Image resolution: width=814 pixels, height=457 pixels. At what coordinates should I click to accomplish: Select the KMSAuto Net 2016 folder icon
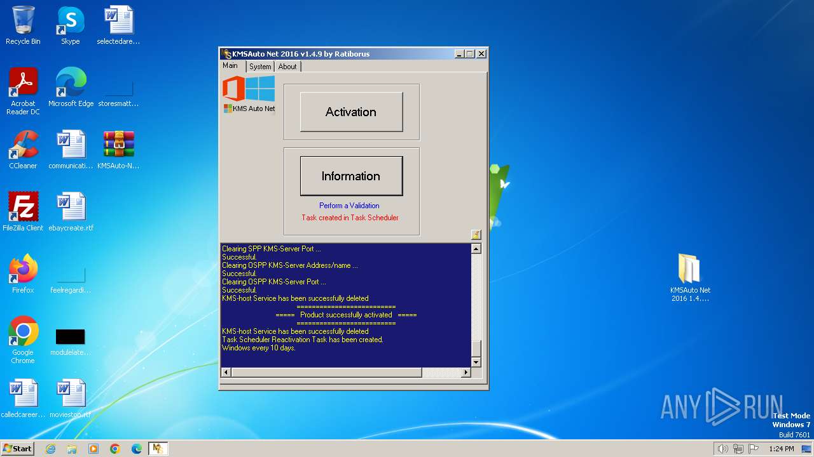pyautogui.click(x=690, y=278)
